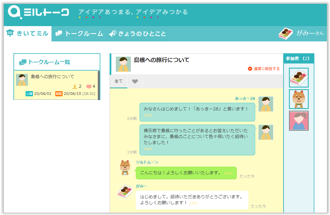330x215 pixels.
Task: Click the ミルトーク logo
Action: 39,12
